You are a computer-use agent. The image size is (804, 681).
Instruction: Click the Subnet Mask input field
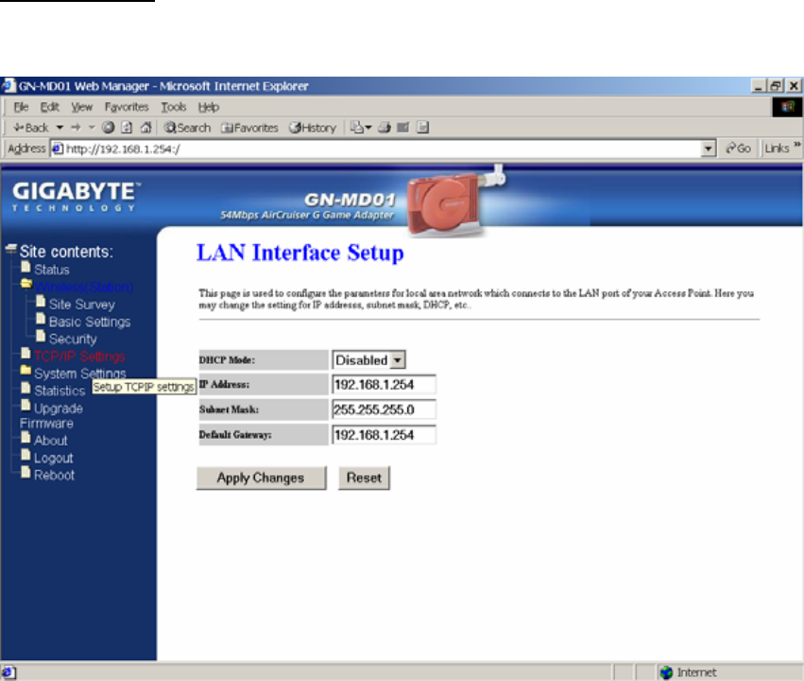pyautogui.click(x=385, y=410)
